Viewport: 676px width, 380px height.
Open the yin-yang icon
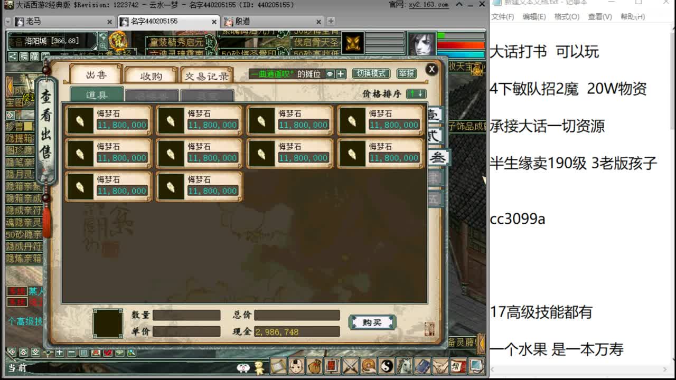coord(387,366)
